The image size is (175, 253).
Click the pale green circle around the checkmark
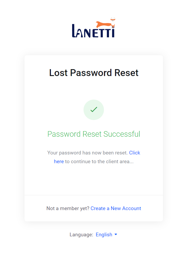(x=94, y=110)
